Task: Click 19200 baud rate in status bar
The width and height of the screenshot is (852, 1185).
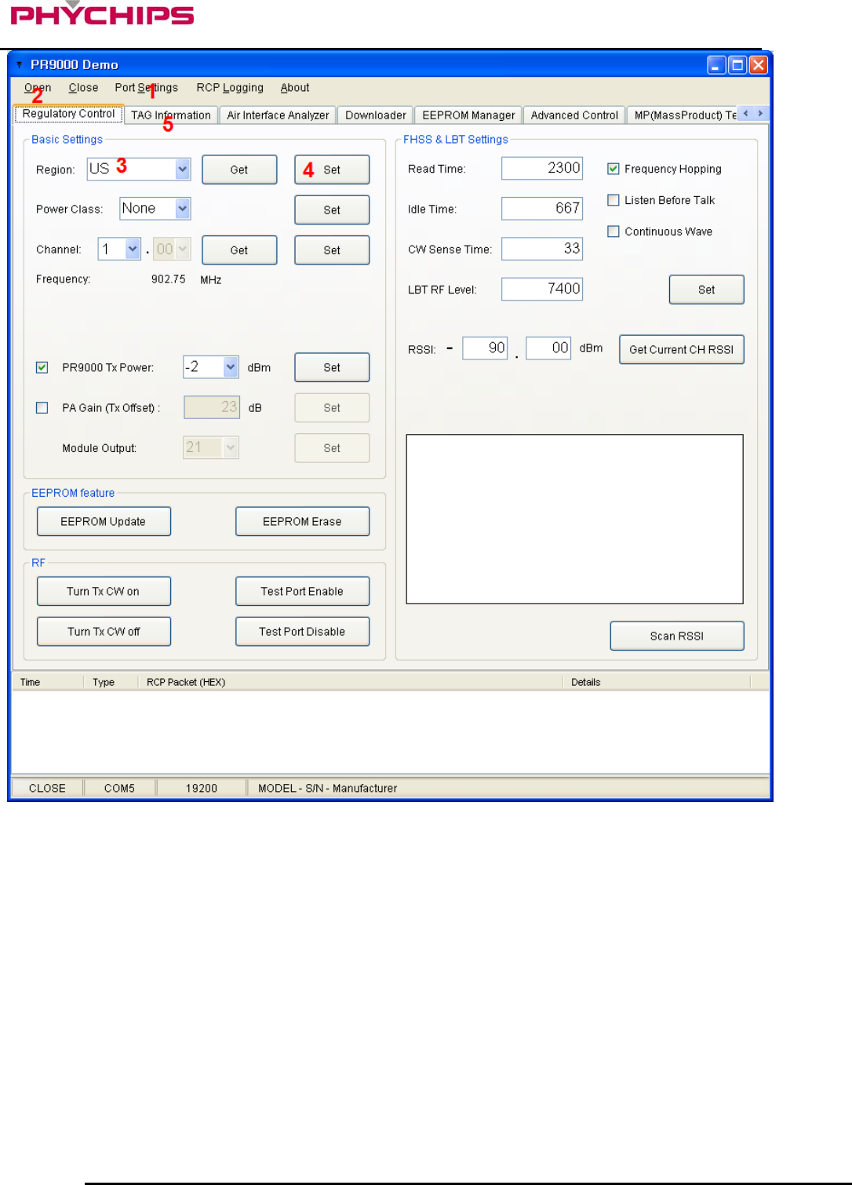Action: [202, 788]
